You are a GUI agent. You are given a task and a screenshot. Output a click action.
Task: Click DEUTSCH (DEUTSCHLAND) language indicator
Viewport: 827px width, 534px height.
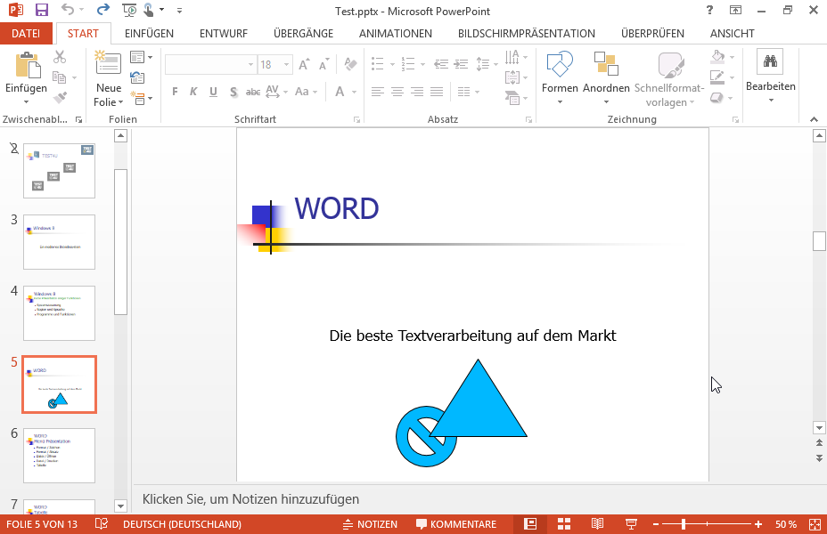point(182,524)
